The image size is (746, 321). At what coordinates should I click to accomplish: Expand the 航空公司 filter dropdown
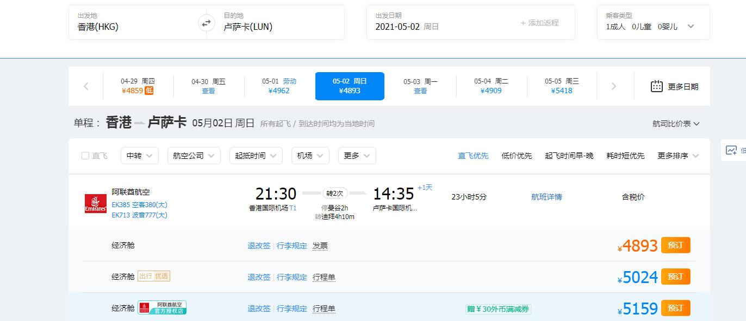[194, 155]
